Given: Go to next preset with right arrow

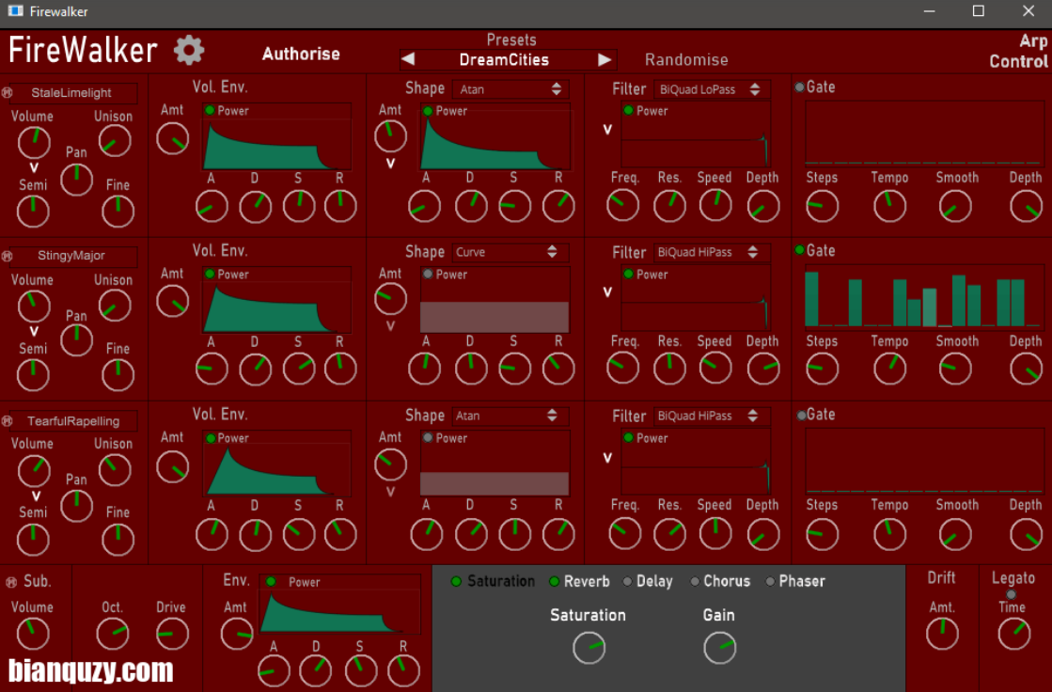Looking at the screenshot, I should (x=605, y=60).
